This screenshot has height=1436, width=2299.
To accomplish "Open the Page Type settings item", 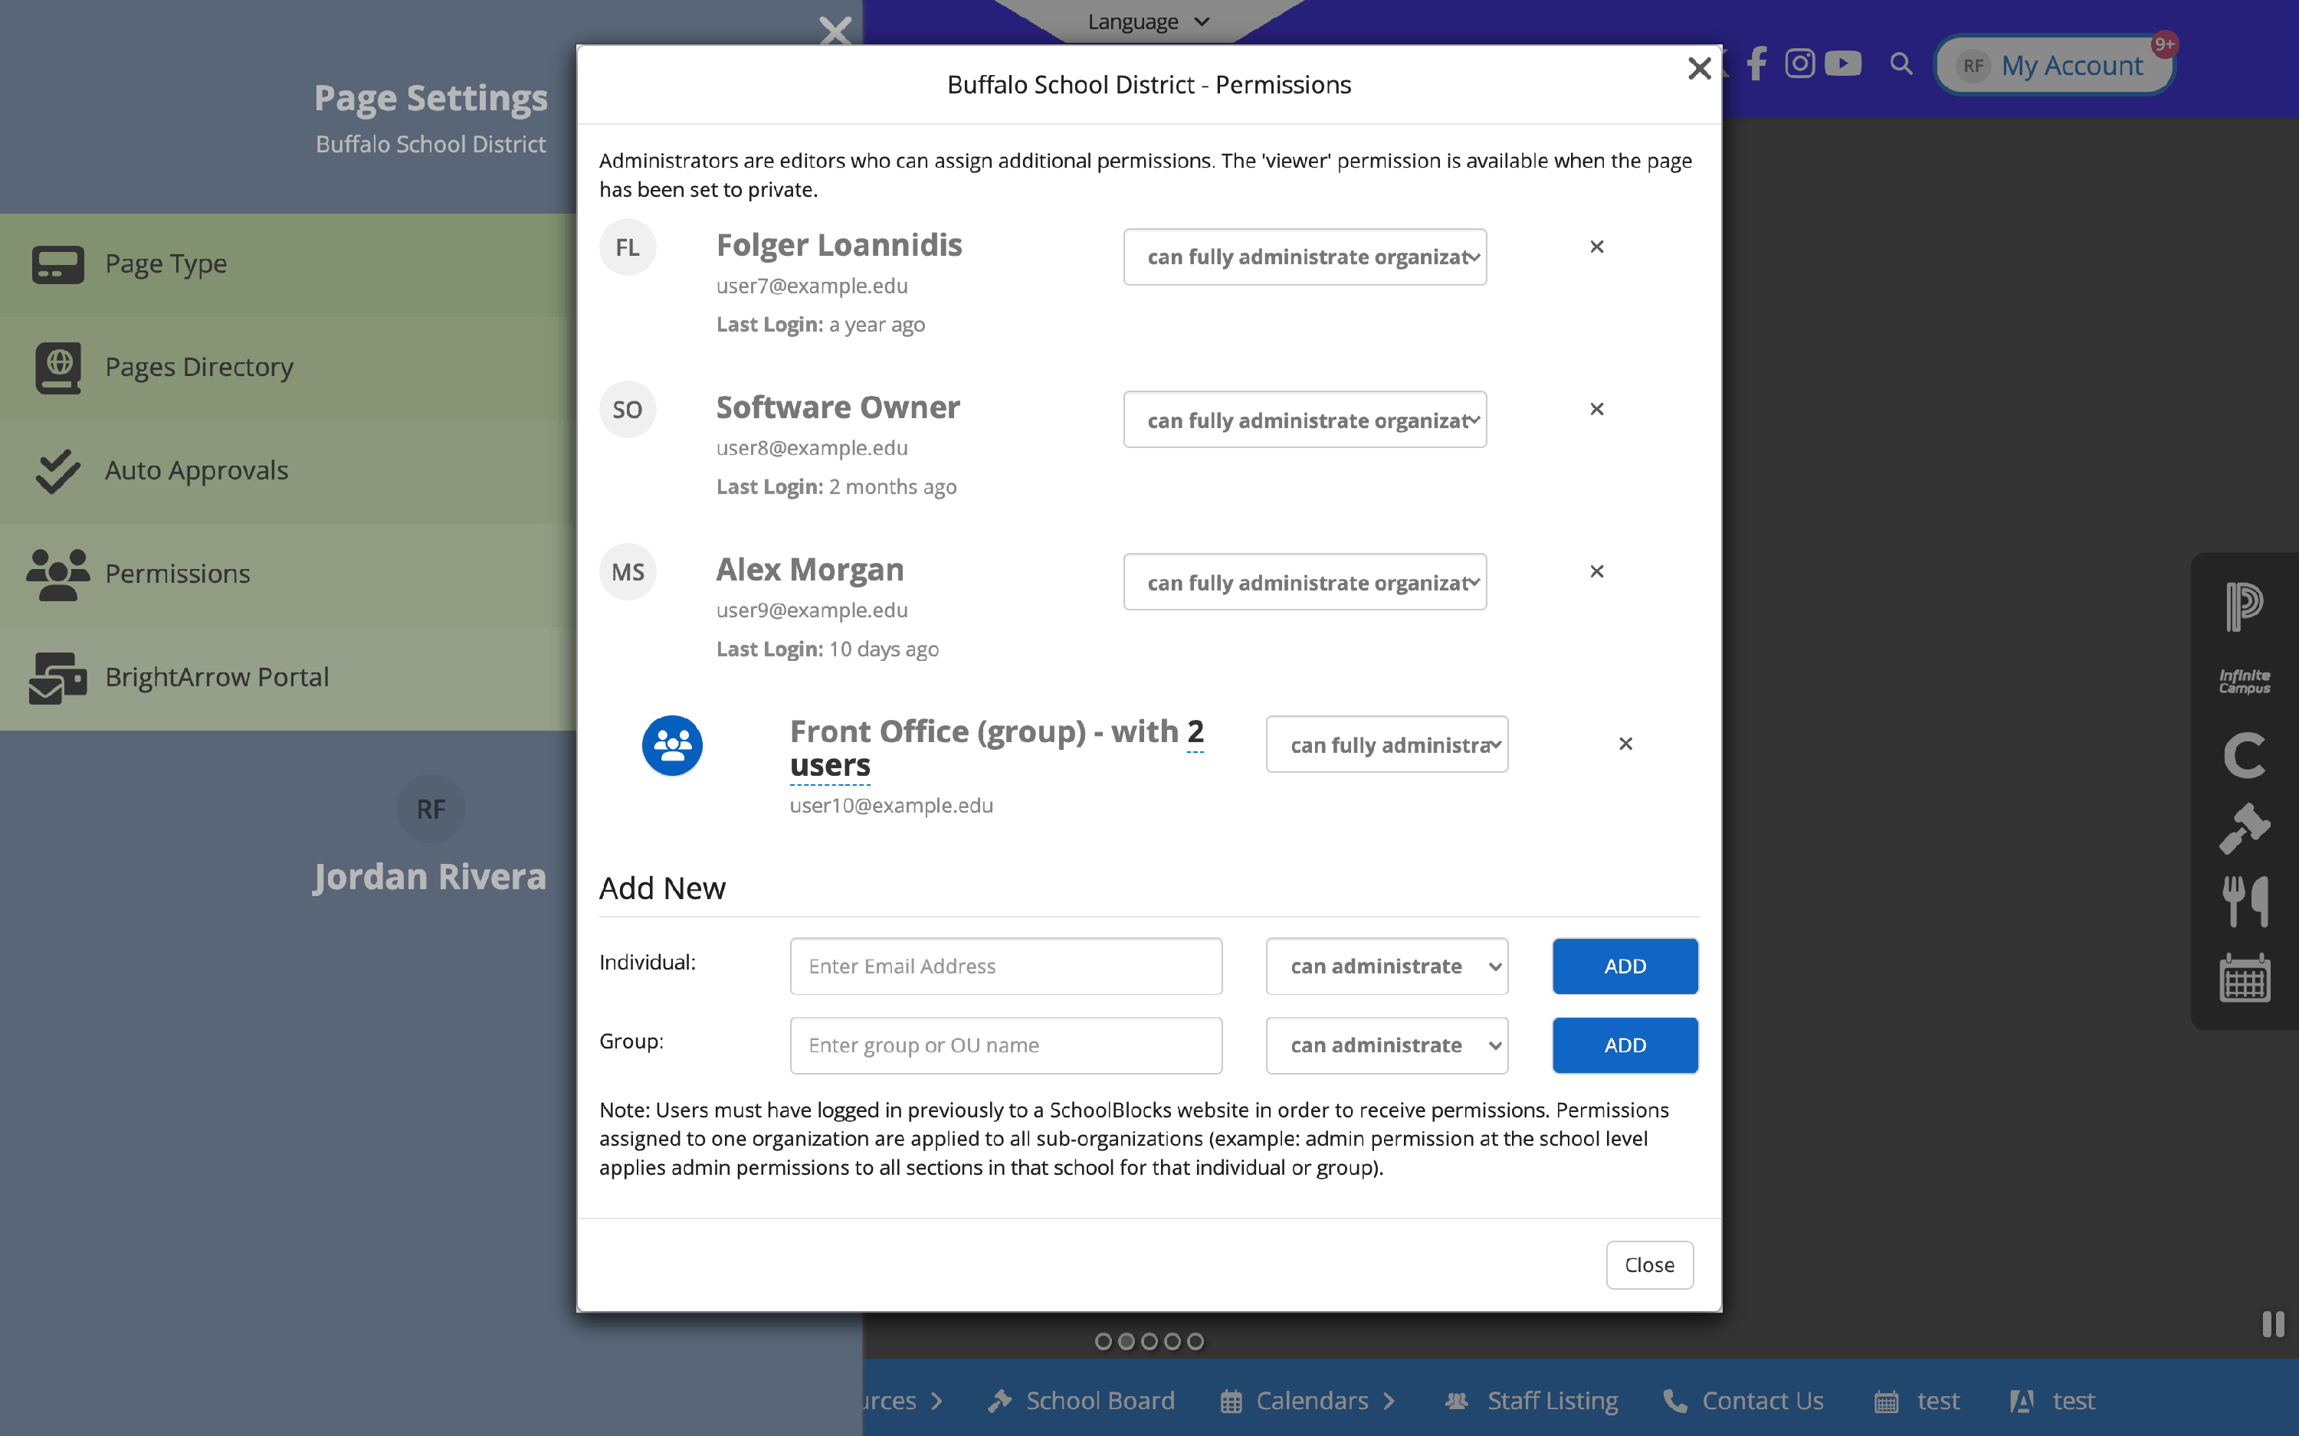I will [288, 264].
